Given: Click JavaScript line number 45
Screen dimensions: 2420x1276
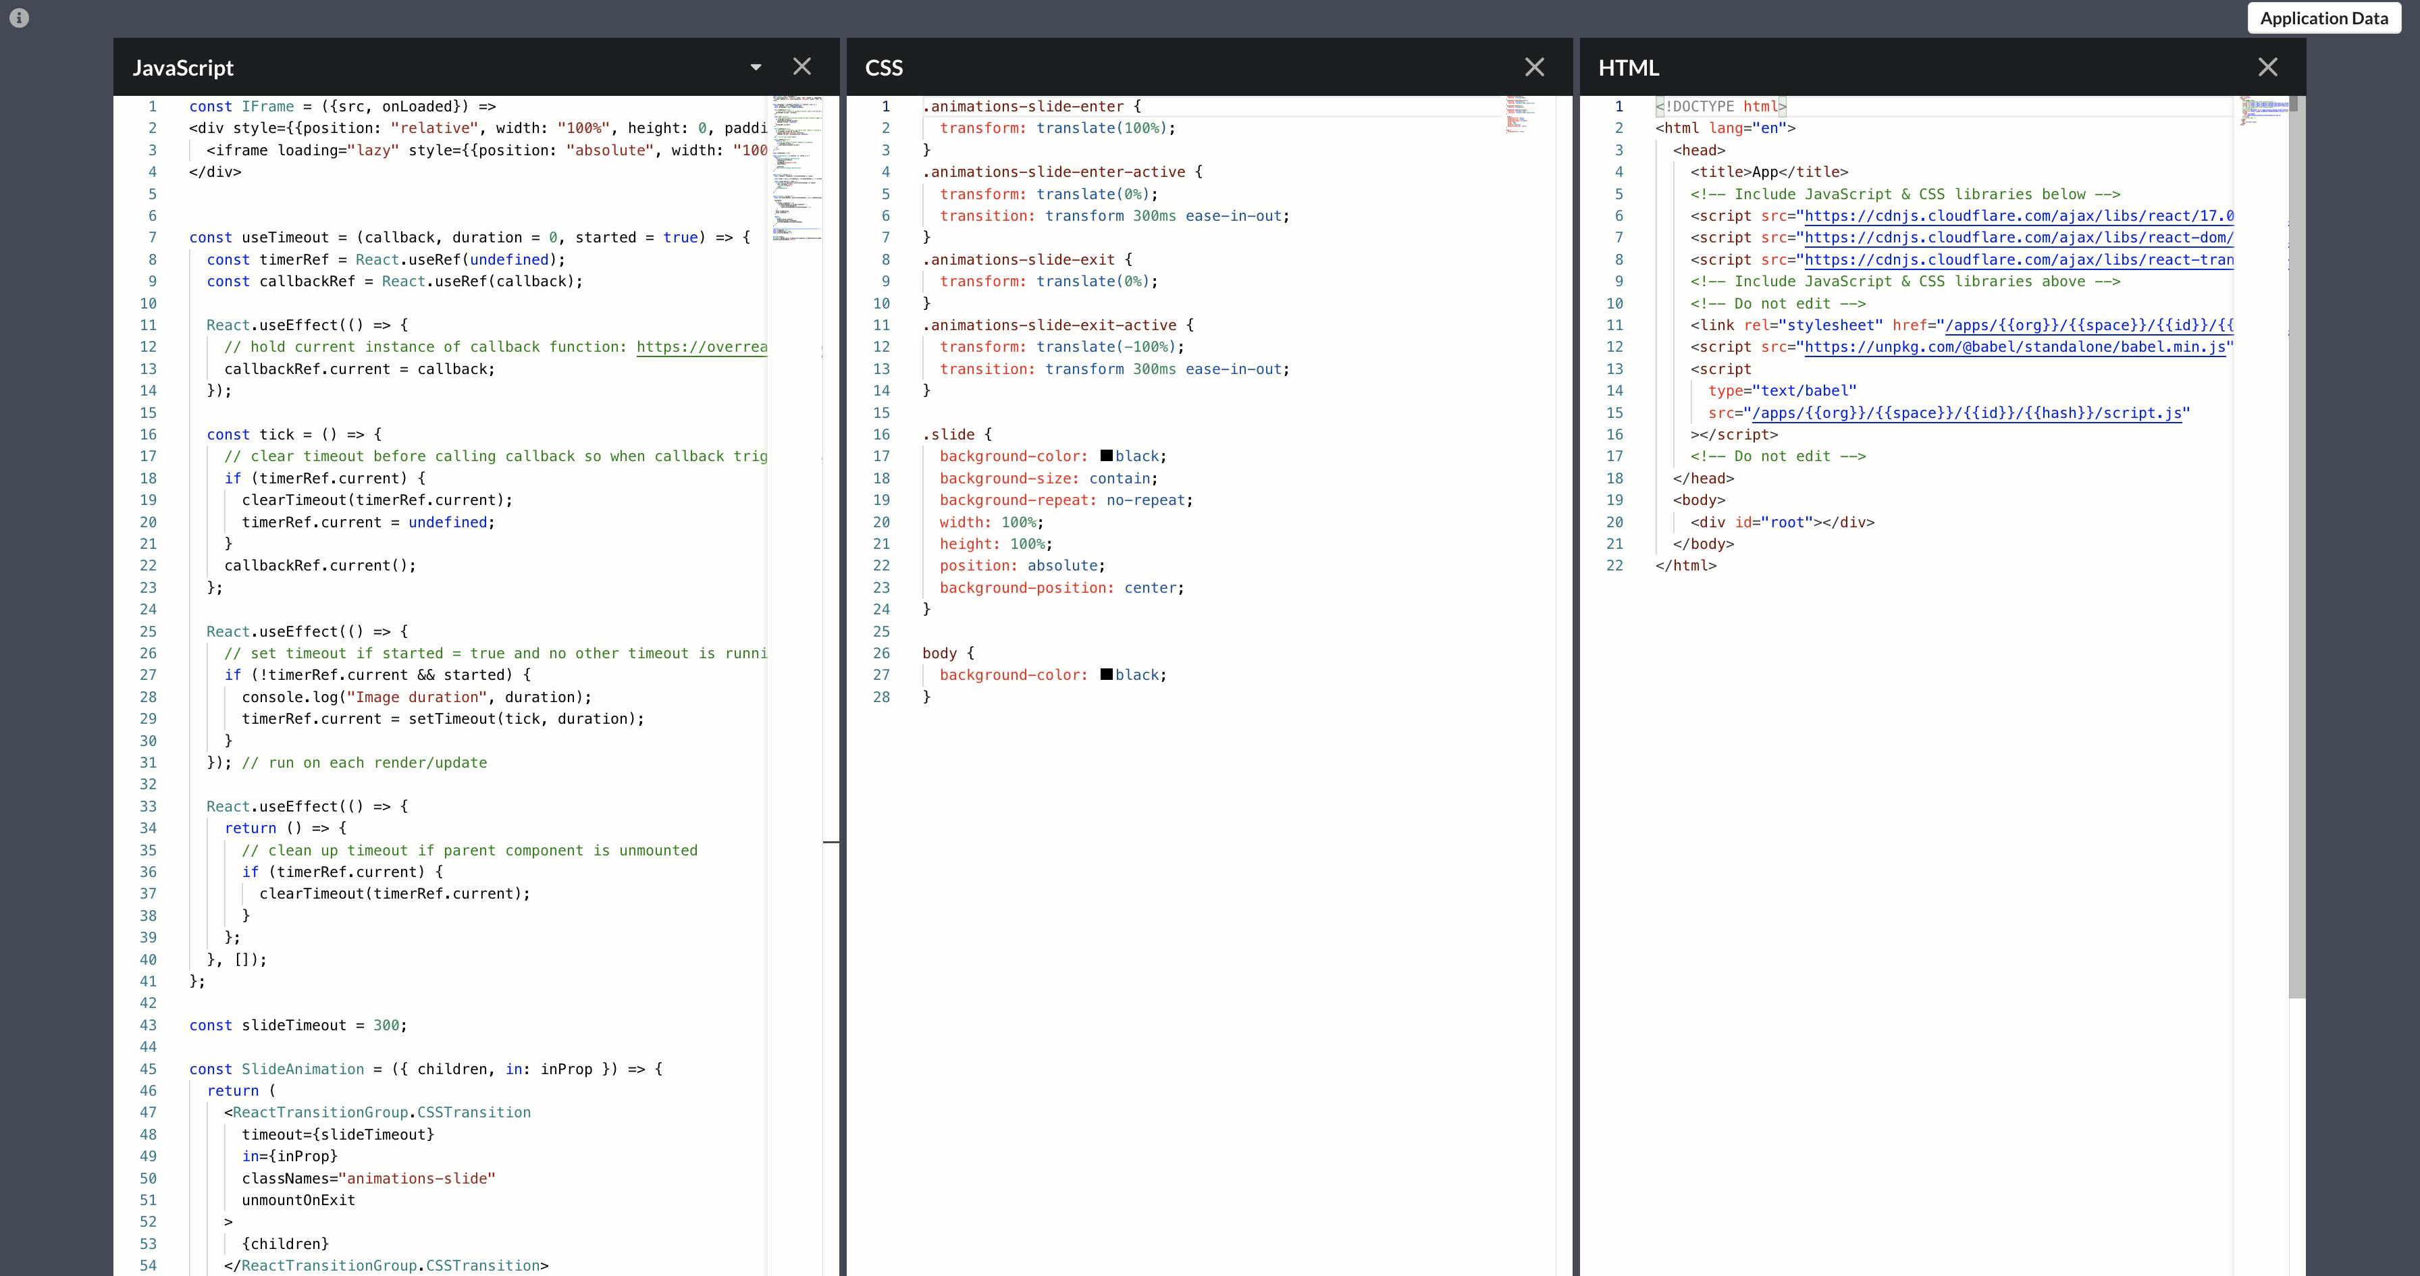Looking at the screenshot, I should tap(149, 1069).
